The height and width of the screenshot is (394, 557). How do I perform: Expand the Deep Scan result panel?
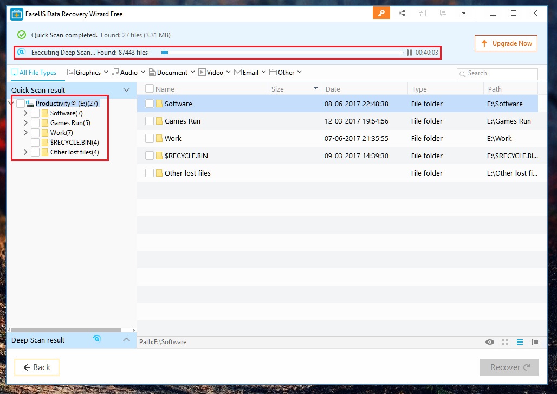point(126,340)
